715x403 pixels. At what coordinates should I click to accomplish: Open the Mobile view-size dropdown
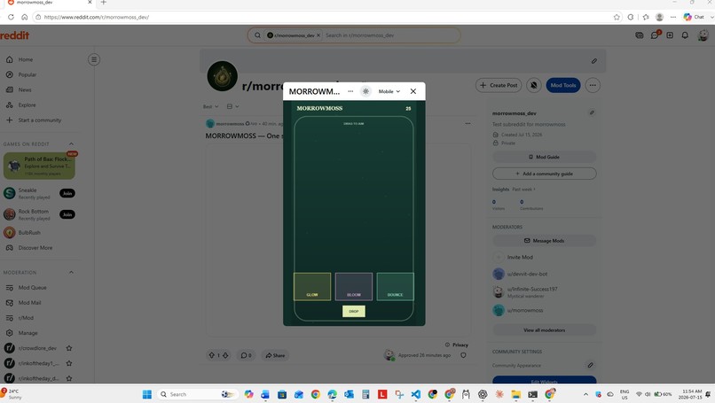389,91
